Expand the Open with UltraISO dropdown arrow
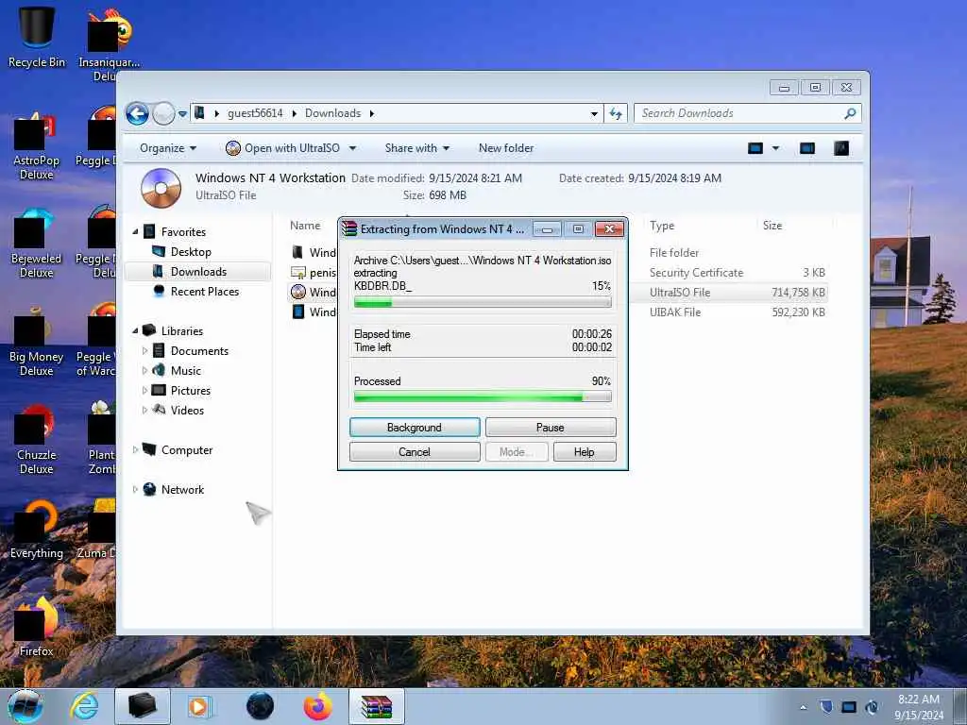Image resolution: width=967 pixels, height=725 pixels. [x=353, y=148]
